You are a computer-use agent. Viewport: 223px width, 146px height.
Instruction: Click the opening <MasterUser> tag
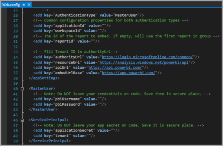tap(42, 88)
